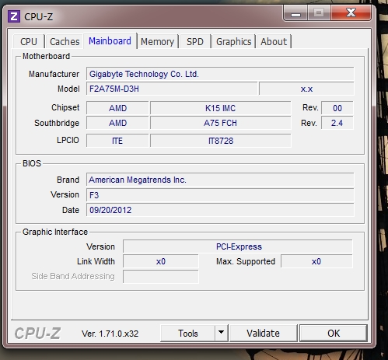The width and height of the screenshot is (388, 360).
Task: Click the Link Width x0 value
Action: tap(161, 261)
